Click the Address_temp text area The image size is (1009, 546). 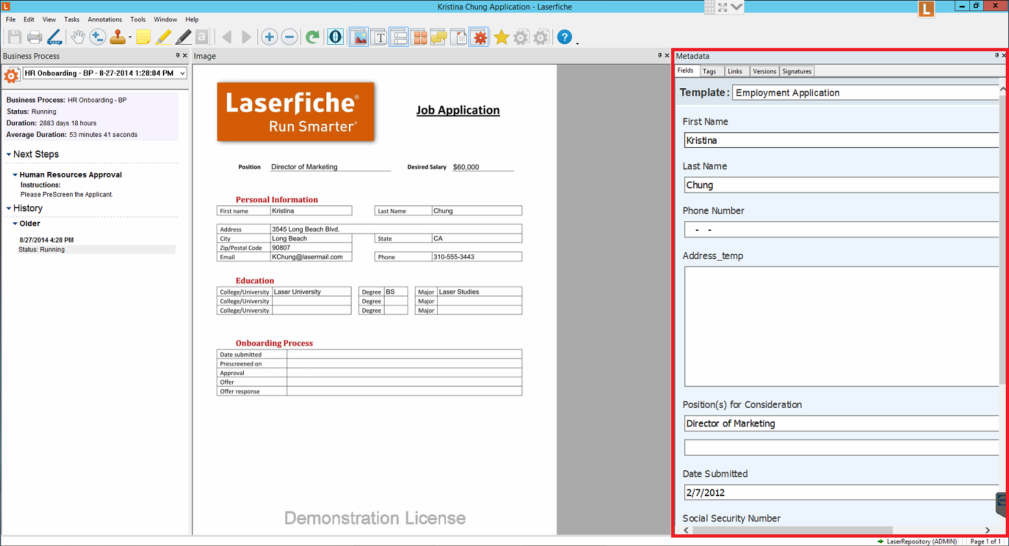click(x=842, y=326)
